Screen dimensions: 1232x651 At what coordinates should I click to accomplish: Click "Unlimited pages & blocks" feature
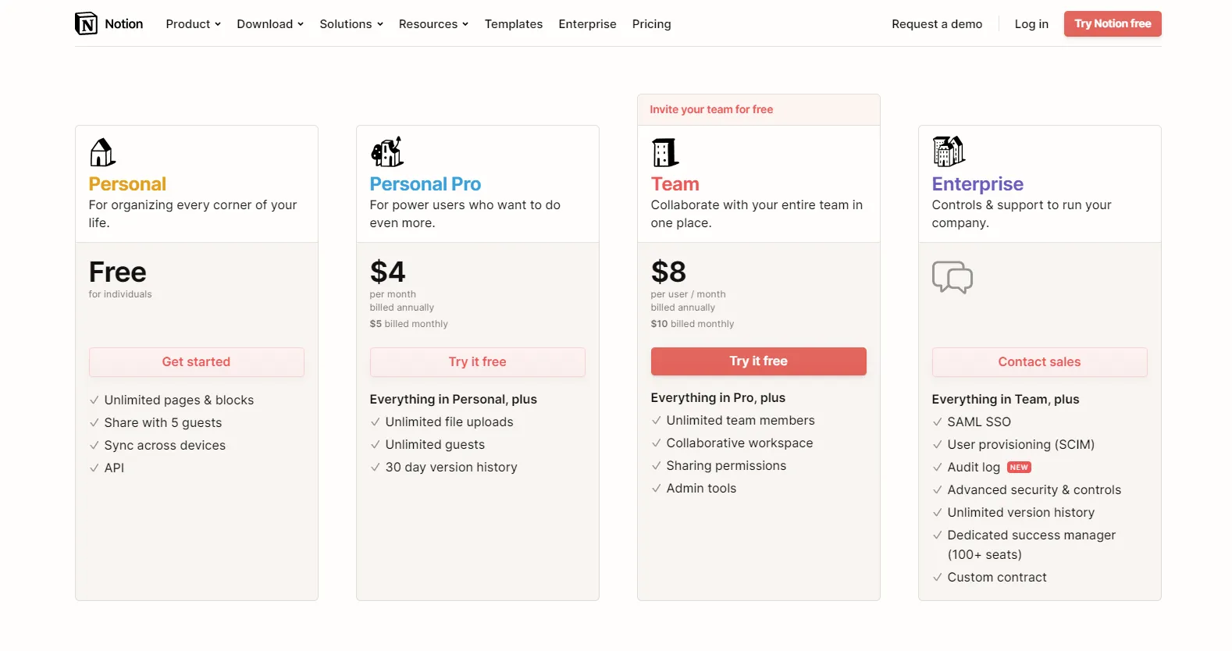180,400
